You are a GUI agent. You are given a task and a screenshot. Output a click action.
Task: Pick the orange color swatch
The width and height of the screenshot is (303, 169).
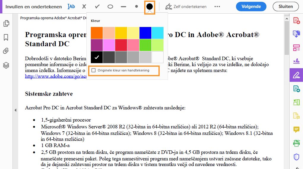(97, 33)
